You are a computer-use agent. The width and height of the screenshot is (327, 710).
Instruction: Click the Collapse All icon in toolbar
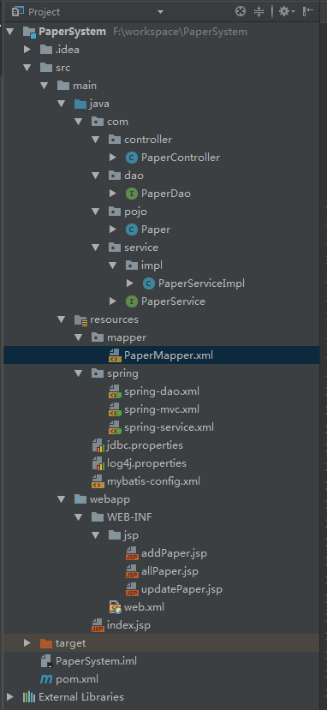pyautogui.click(x=259, y=11)
